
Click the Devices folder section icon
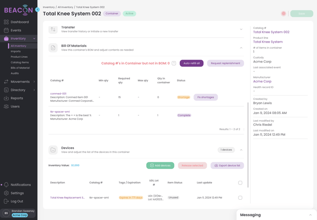click(53, 150)
